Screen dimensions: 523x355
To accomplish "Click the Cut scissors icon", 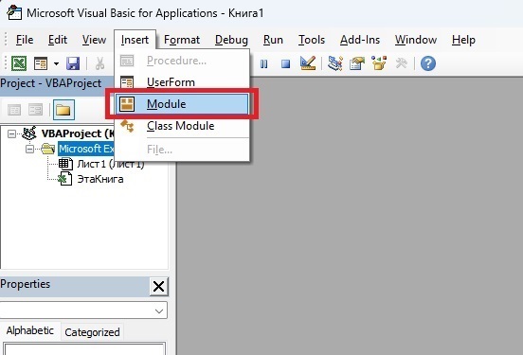I will pyautogui.click(x=99, y=63).
